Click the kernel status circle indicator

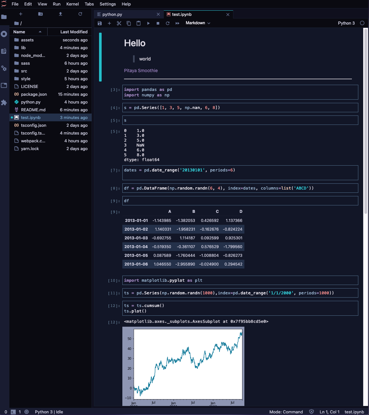(362, 23)
